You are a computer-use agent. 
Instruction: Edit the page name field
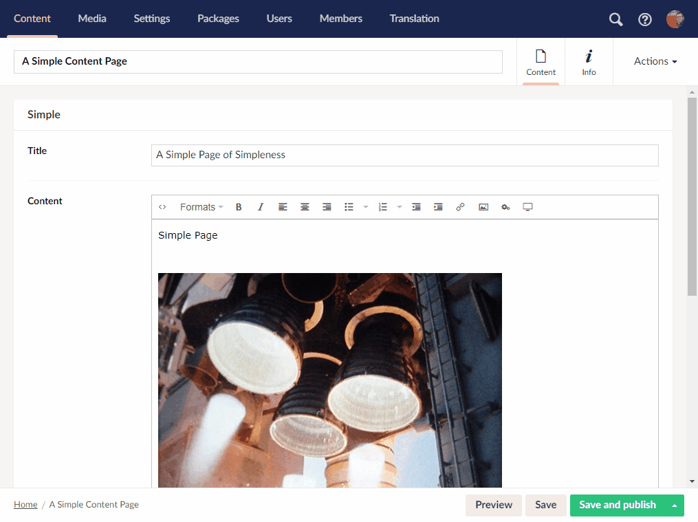point(258,62)
